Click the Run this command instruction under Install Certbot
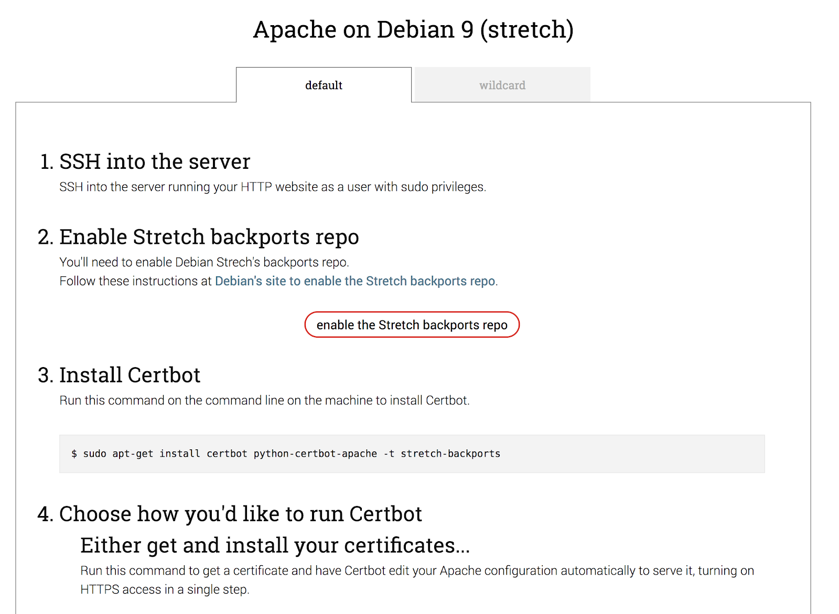This screenshot has width=839, height=614. coord(264,401)
